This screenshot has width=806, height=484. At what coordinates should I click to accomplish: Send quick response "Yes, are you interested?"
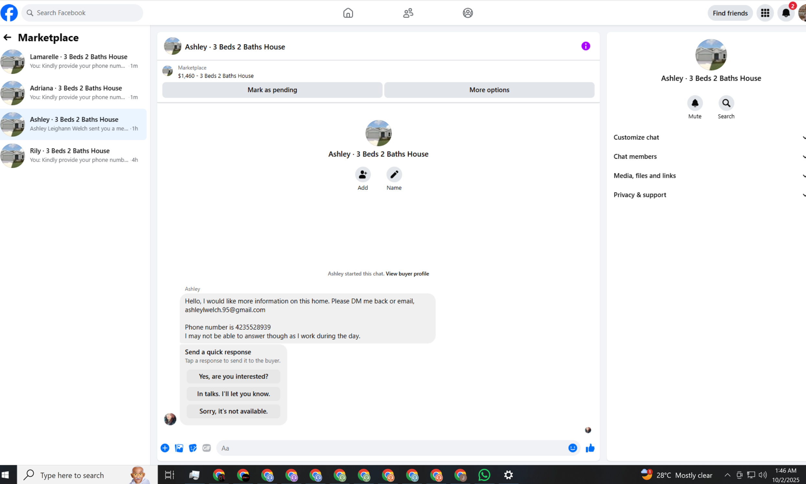tap(233, 376)
